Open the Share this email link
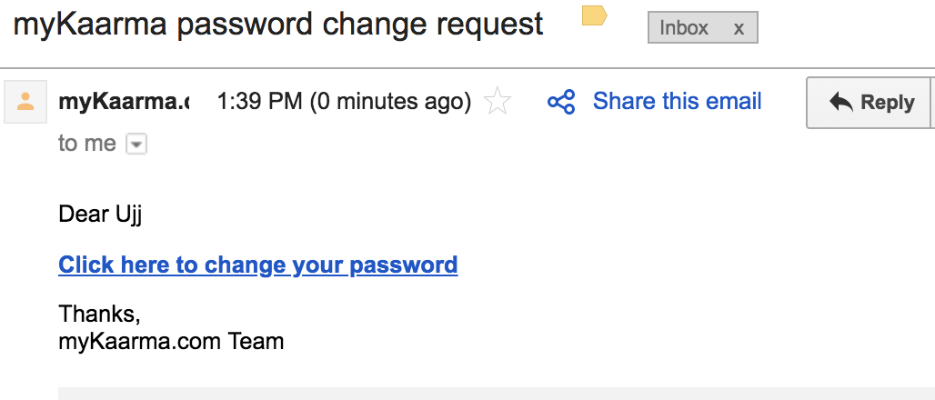 click(677, 101)
